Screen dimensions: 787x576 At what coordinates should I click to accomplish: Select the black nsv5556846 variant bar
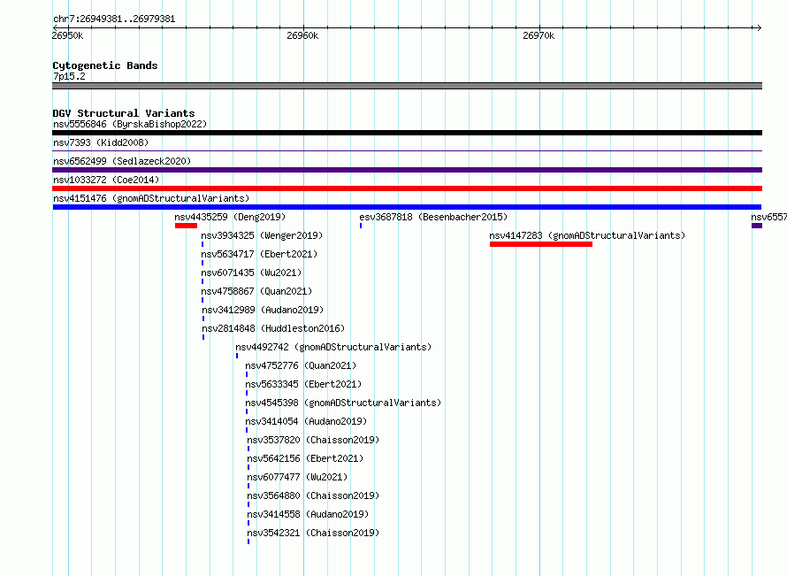(407, 133)
